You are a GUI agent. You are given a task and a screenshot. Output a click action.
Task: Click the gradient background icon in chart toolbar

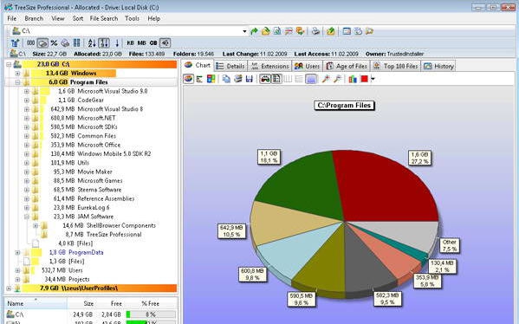311,79
